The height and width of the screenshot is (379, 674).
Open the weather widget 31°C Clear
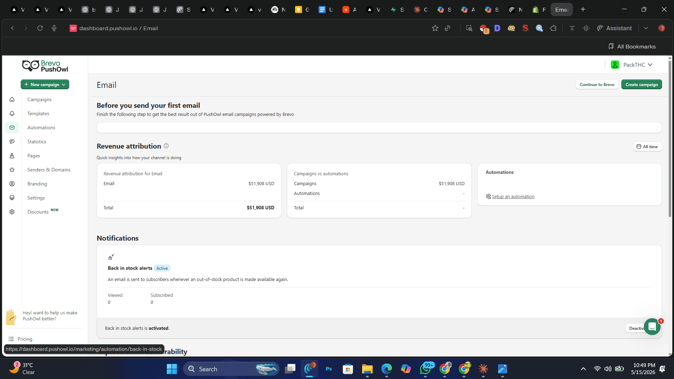click(x=22, y=369)
